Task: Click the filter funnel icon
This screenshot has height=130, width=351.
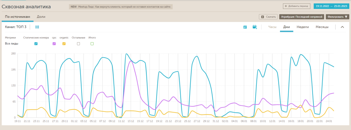Action: click(346, 17)
